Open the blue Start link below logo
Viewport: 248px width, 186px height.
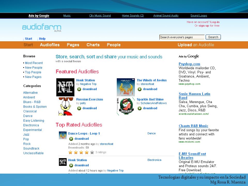(x=28, y=39)
